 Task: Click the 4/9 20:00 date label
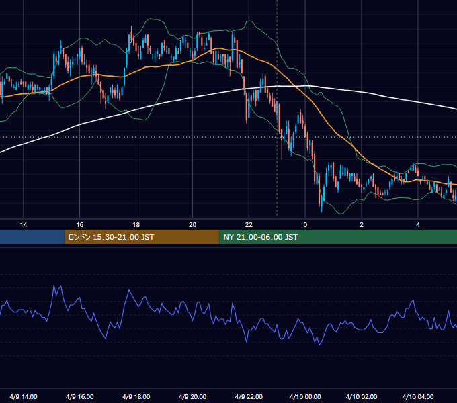point(192,396)
